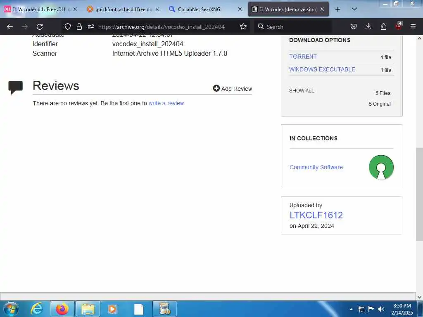Open the TORRENT download option
The image size is (423, 317).
(x=303, y=57)
